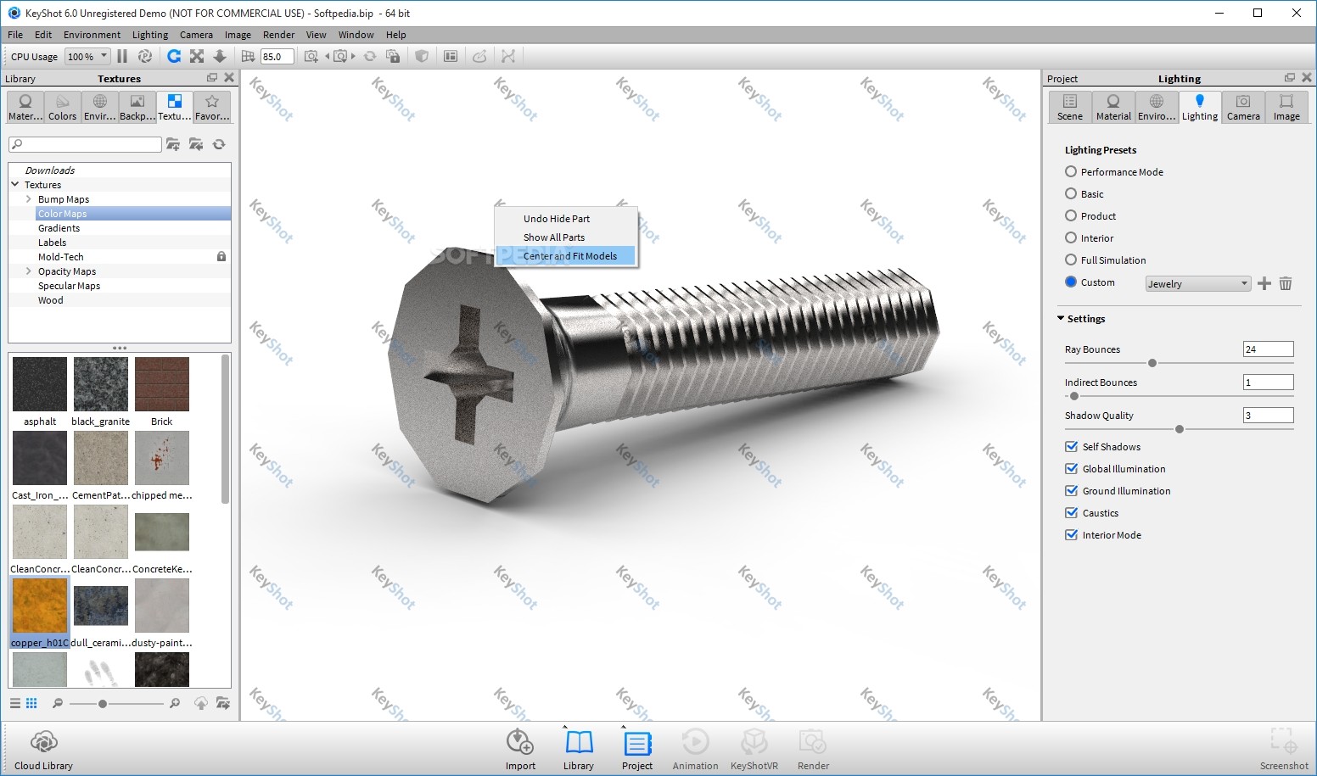The height and width of the screenshot is (776, 1317).
Task: Add a new camera from toolbar
Action: tap(311, 56)
